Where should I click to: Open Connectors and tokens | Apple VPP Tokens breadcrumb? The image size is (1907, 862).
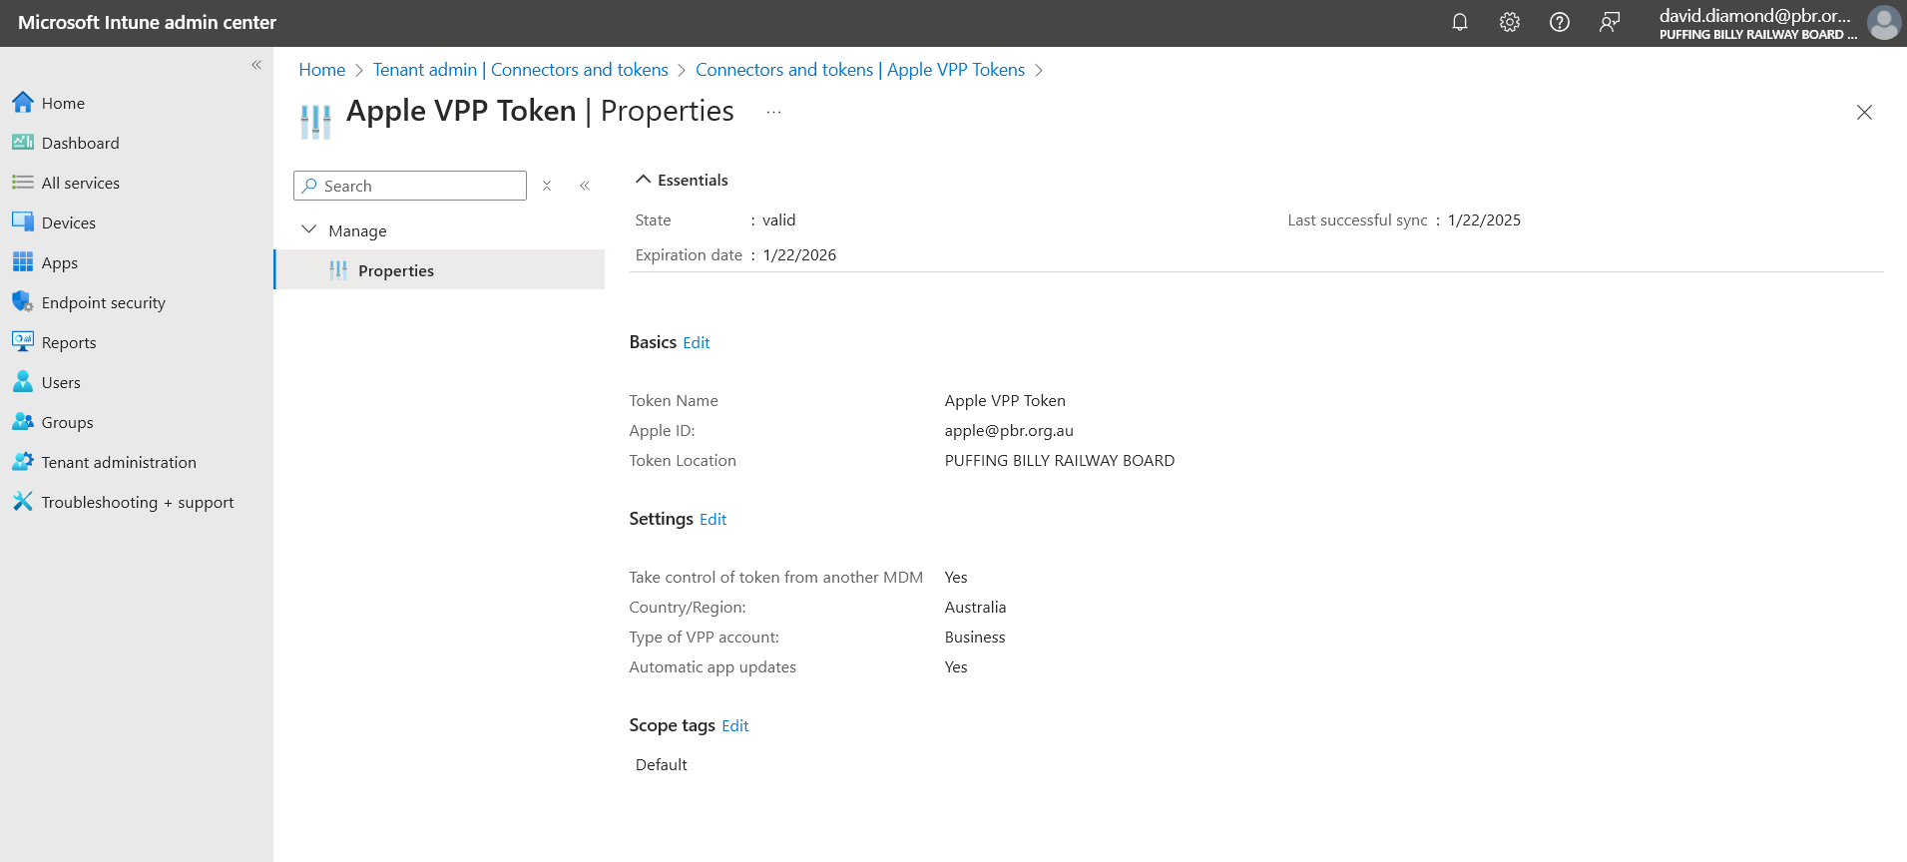tap(860, 70)
